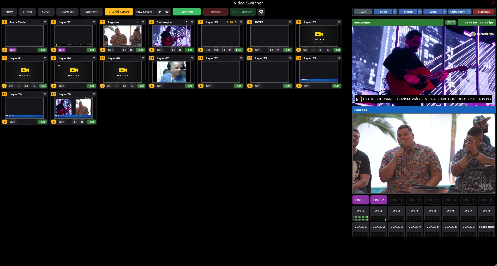Open the main settings gear next to Full Screen
Viewport: 497px width, 266px height.
click(x=261, y=12)
